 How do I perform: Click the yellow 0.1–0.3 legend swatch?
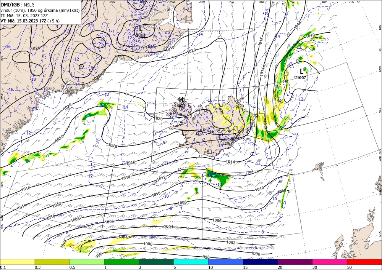(17, 262)
